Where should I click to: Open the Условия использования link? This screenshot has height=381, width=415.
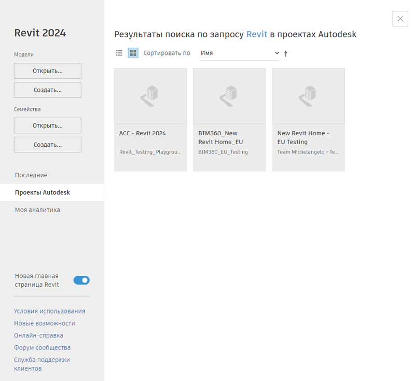coord(49,311)
